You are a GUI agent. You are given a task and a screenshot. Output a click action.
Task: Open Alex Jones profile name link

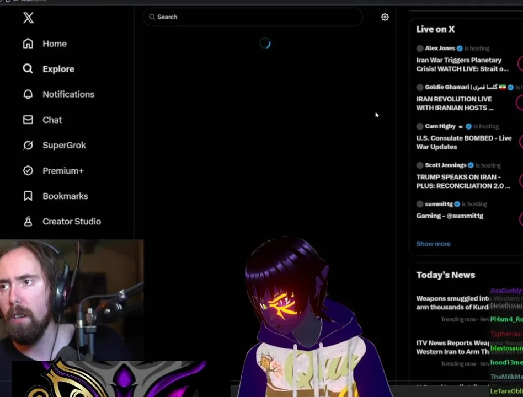(x=440, y=49)
